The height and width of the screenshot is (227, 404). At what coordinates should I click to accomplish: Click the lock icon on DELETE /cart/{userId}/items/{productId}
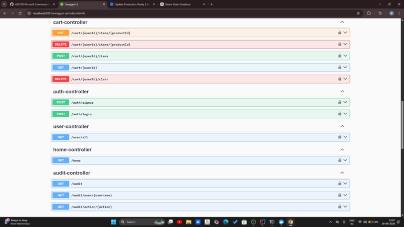click(339, 44)
